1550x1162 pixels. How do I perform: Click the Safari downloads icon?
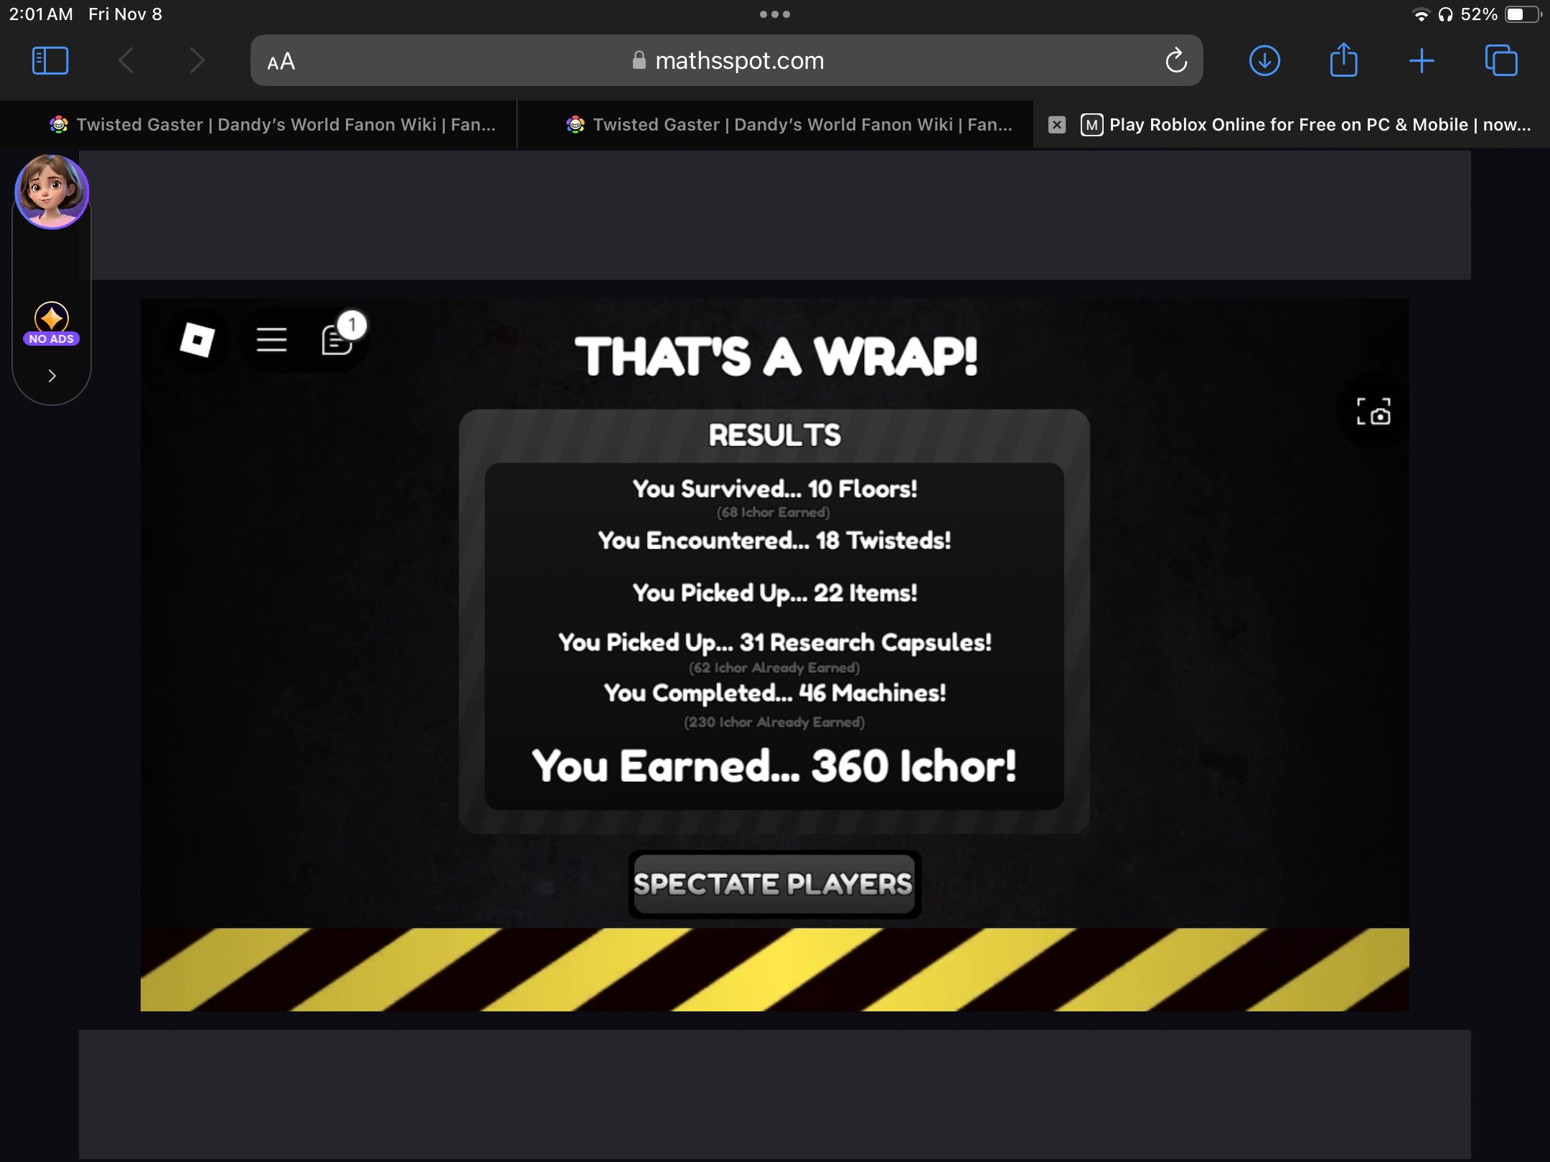[x=1264, y=61]
